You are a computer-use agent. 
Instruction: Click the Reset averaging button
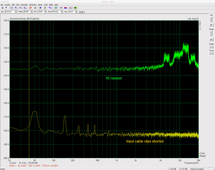[x=81, y=12]
